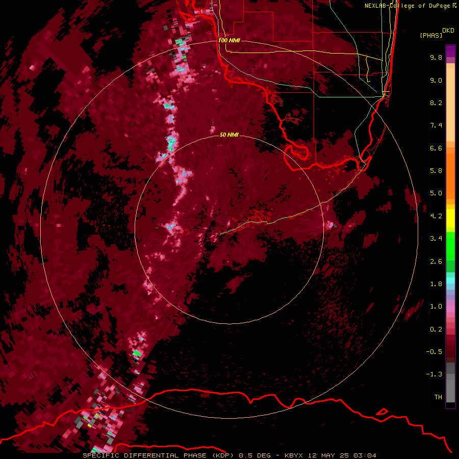Click the 0.2 scale value
The height and width of the screenshot is (459, 459).
click(x=436, y=329)
